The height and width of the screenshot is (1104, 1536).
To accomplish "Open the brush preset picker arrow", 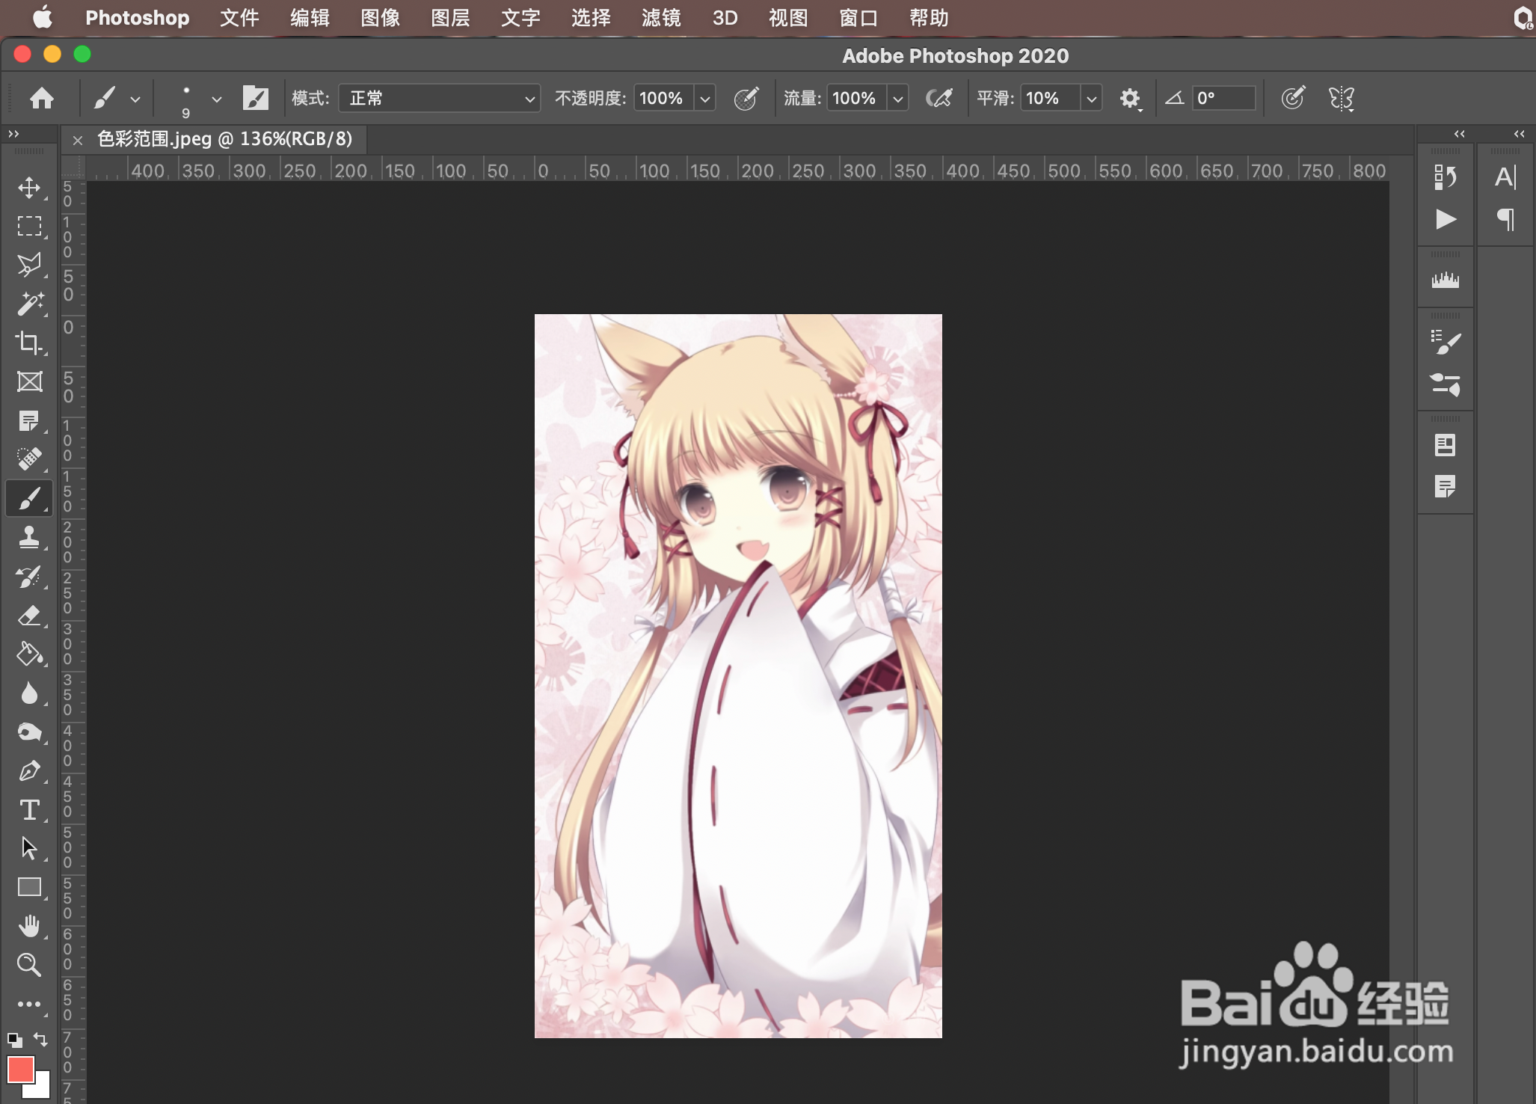I will coord(216,98).
